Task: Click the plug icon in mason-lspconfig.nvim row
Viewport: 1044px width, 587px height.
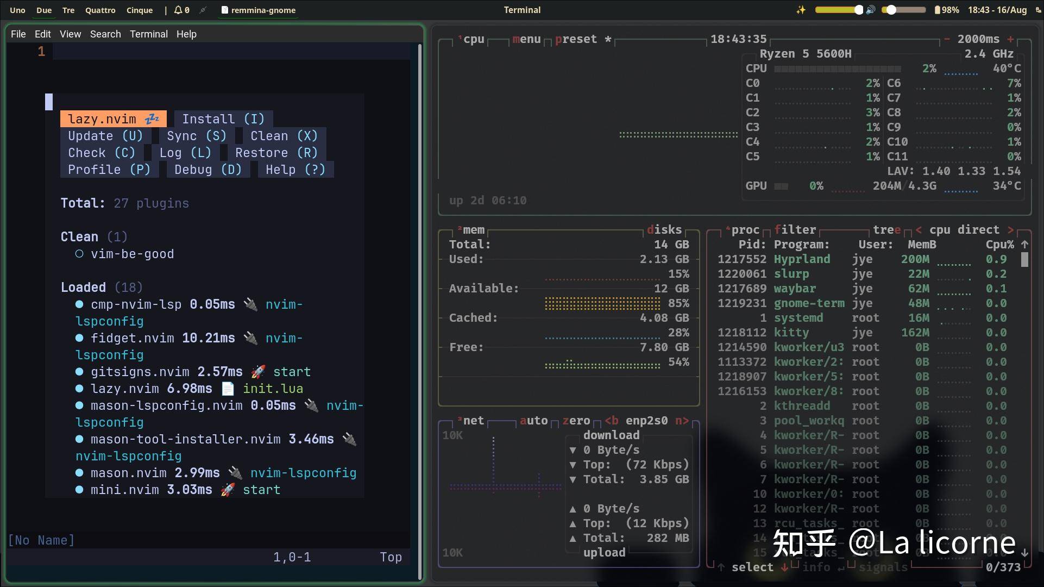Action: 311,405
